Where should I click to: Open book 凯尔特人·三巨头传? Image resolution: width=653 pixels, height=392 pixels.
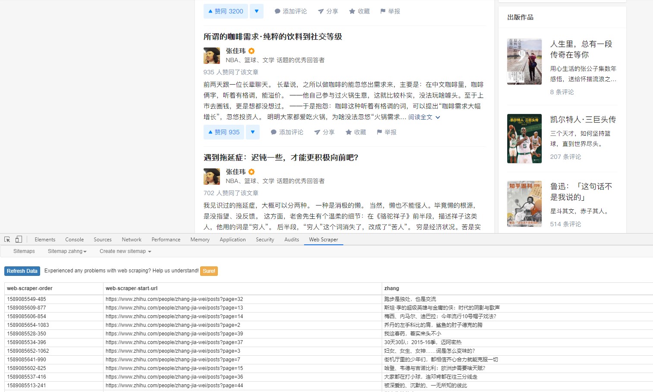[583, 120]
